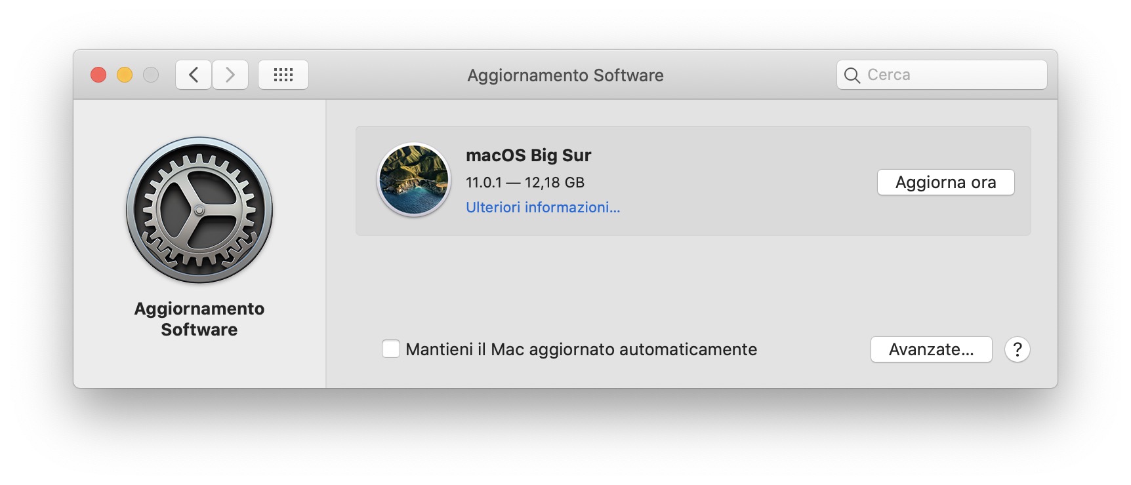Image resolution: width=1131 pixels, height=485 pixels.
Task: Click the green zoom window control
Action: click(152, 75)
